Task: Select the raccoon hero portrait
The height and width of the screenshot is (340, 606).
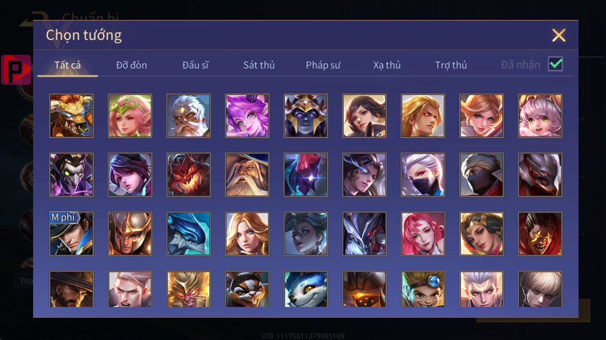Action: (x=247, y=289)
